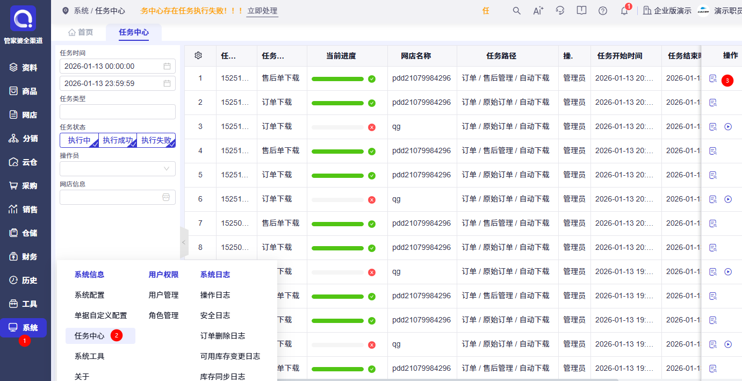This screenshot has height=381, width=742.
Task: Choose 任务中心 in the system menu
Action: 100,336
